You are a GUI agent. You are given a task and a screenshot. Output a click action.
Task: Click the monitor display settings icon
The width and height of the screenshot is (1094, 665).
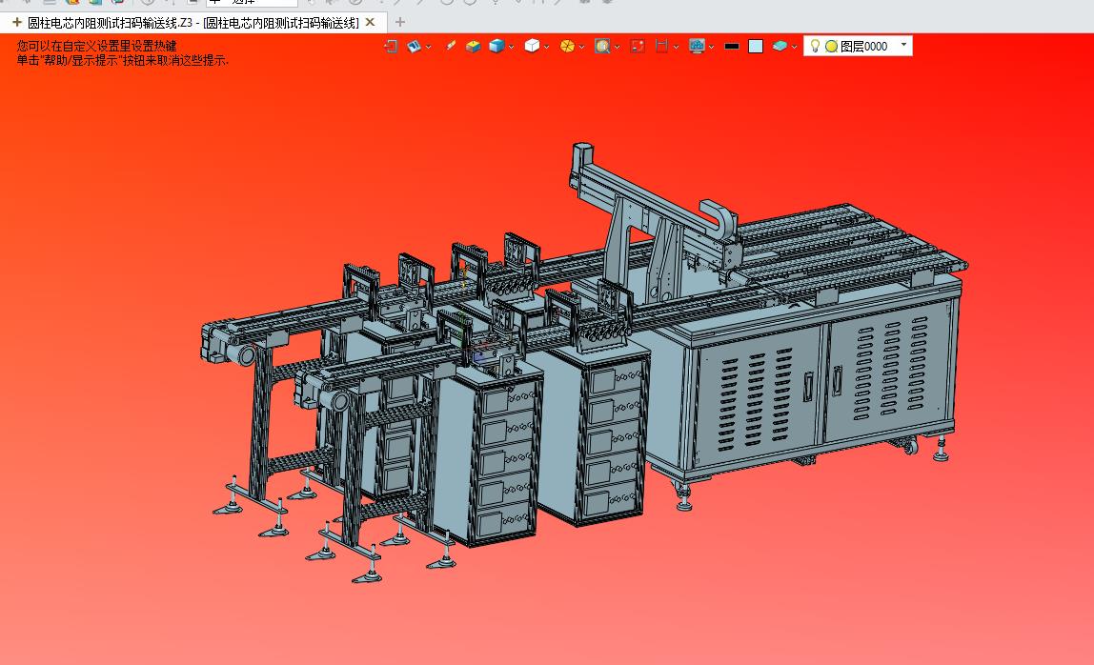pos(697,46)
